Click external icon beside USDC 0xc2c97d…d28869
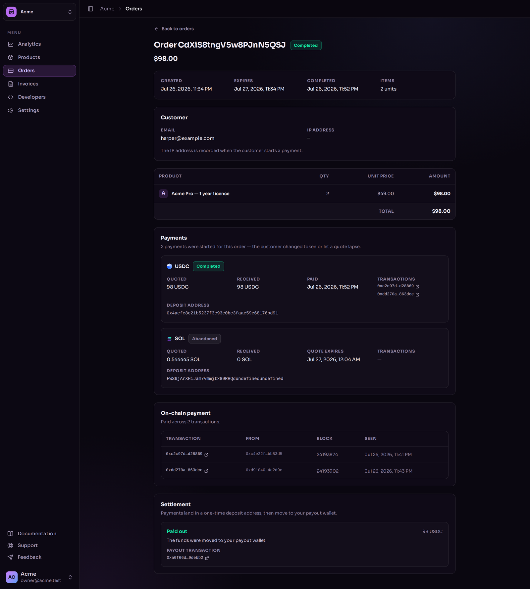This screenshot has width=530, height=589. tap(417, 287)
